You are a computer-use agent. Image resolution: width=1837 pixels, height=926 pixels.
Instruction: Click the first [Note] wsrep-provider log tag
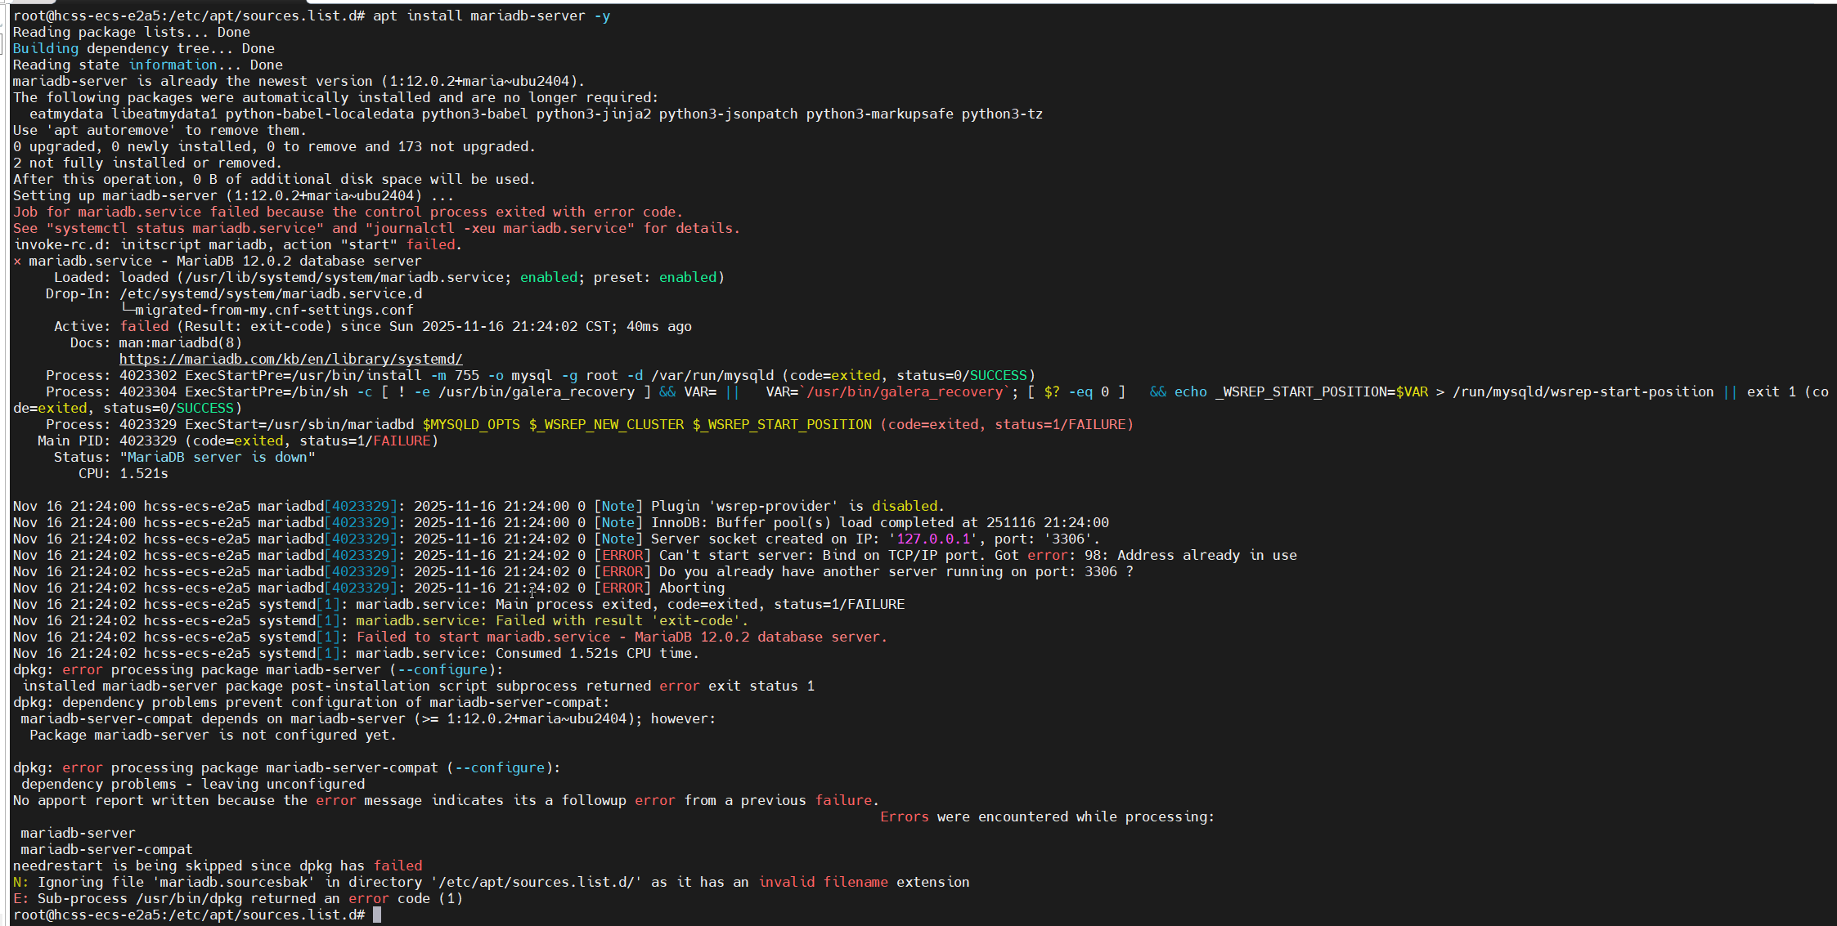click(618, 506)
